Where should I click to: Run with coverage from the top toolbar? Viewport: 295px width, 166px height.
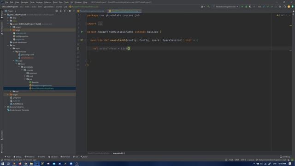[x=250, y=6]
